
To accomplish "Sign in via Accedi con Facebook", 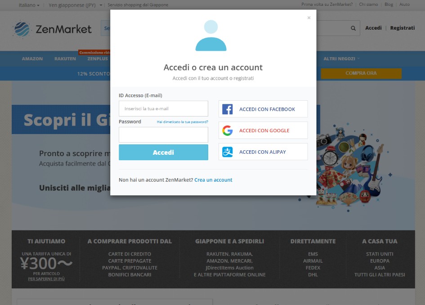I will 263,109.
